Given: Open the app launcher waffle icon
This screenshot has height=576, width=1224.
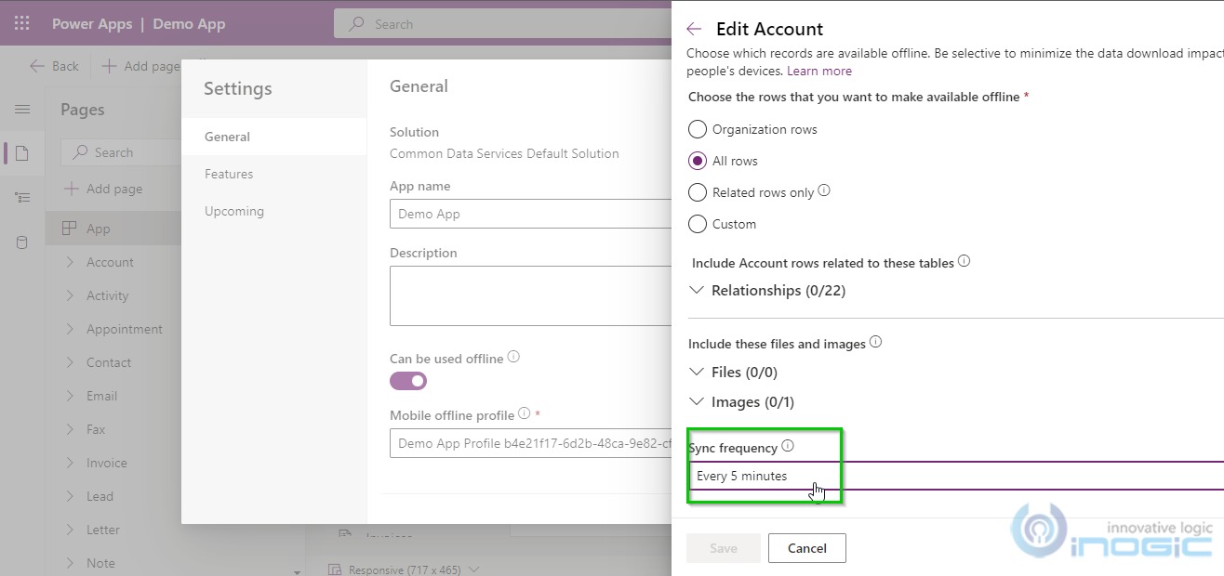Looking at the screenshot, I should click(22, 23).
